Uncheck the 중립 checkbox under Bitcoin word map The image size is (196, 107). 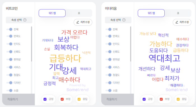click(79, 99)
